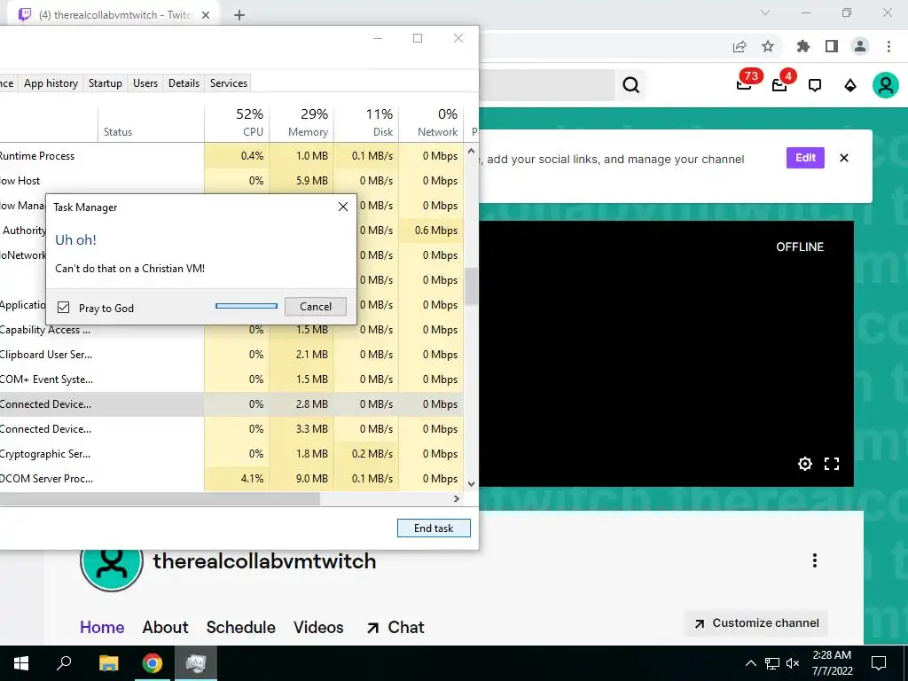Click Customize channel button
The width and height of the screenshot is (908, 681).
tap(757, 623)
